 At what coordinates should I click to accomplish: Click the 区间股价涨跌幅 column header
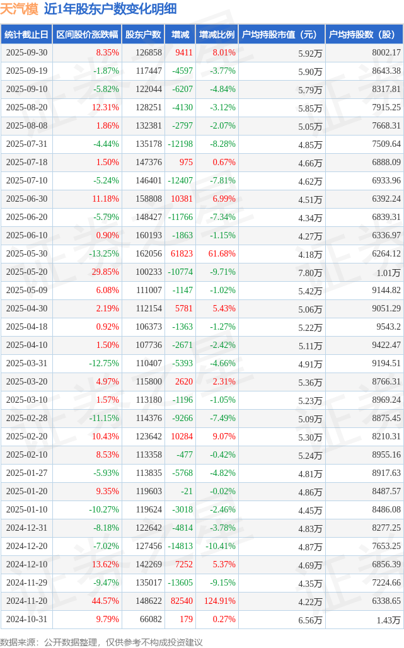(x=87, y=35)
